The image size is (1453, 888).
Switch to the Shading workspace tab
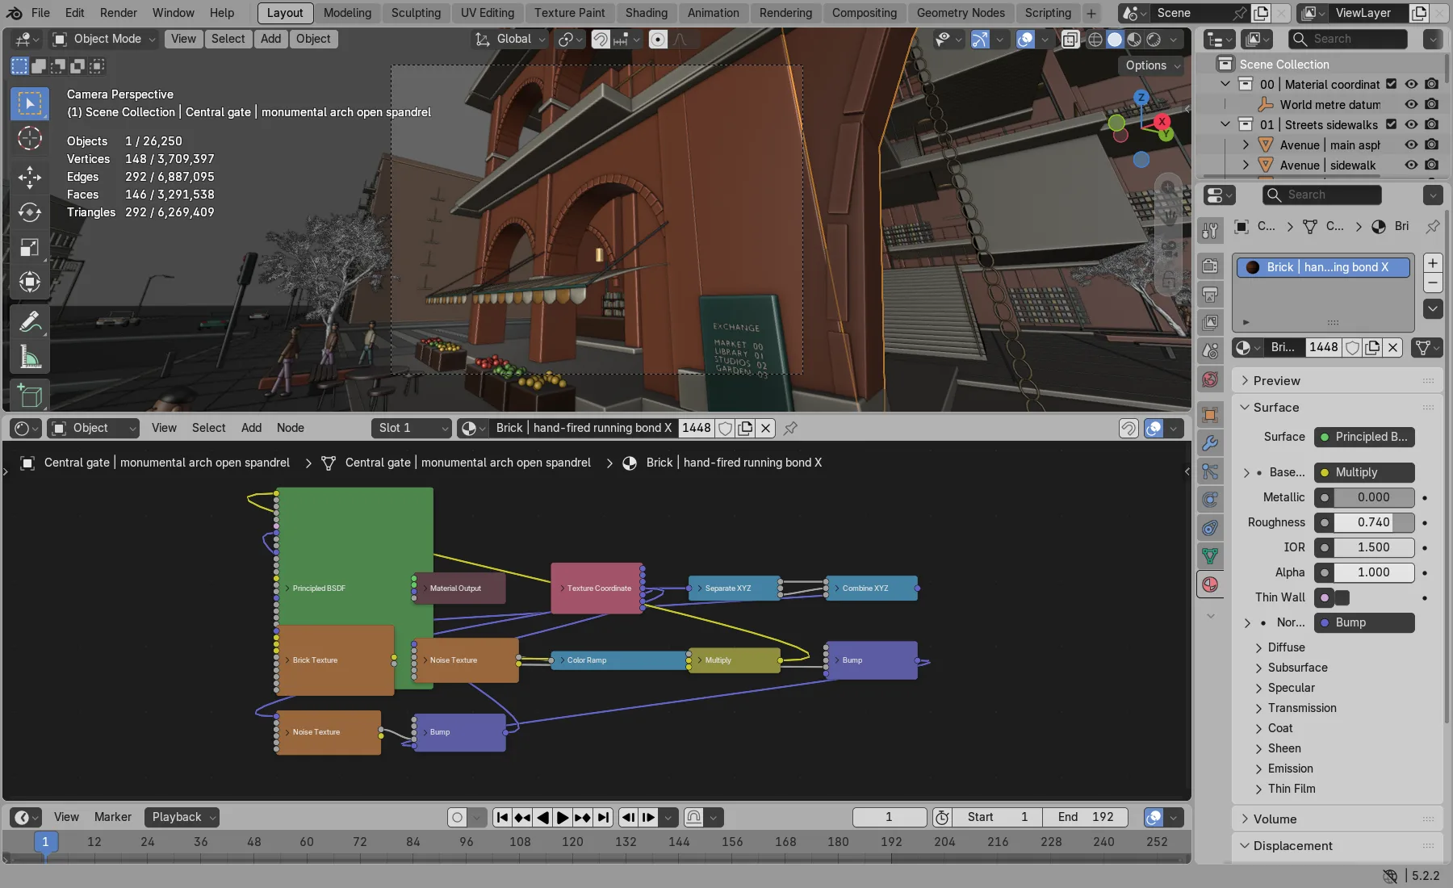[x=646, y=13]
